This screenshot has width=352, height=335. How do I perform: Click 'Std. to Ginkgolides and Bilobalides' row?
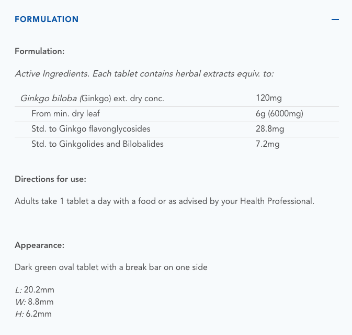pos(97,144)
